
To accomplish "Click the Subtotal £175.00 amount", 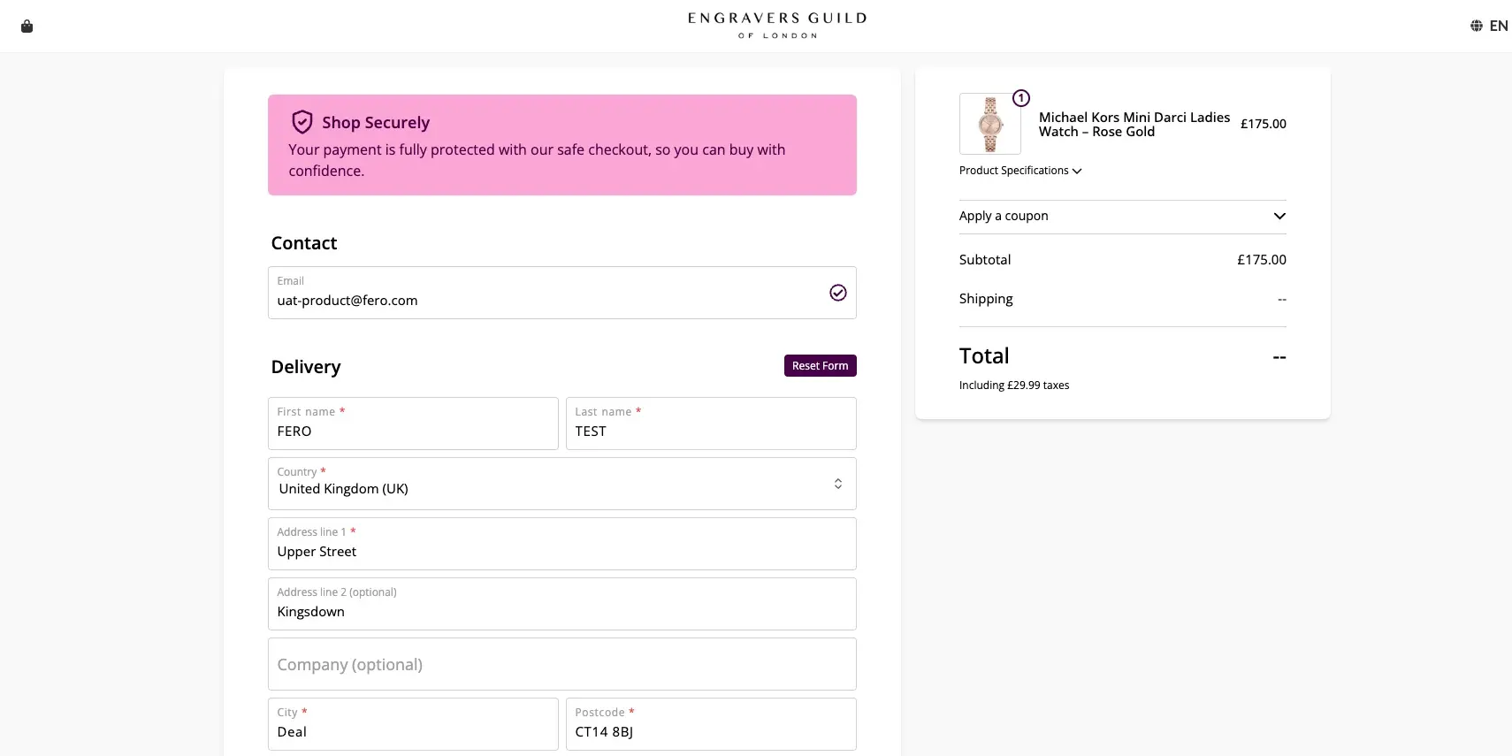I will (x=1261, y=260).
